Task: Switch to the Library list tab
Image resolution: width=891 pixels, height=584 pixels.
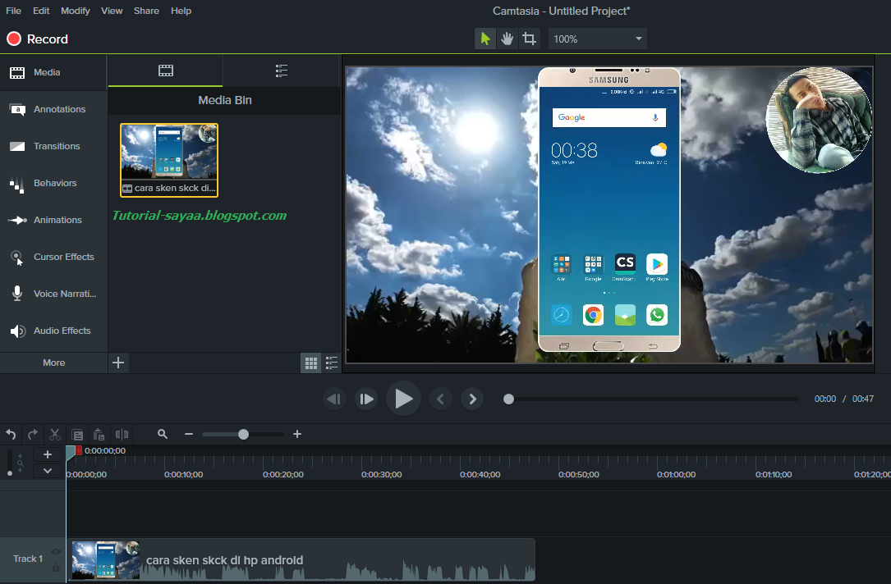Action: point(282,71)
